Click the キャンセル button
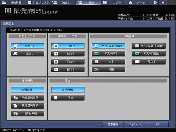This screenshot has height=132, width=176. (135, 125)
